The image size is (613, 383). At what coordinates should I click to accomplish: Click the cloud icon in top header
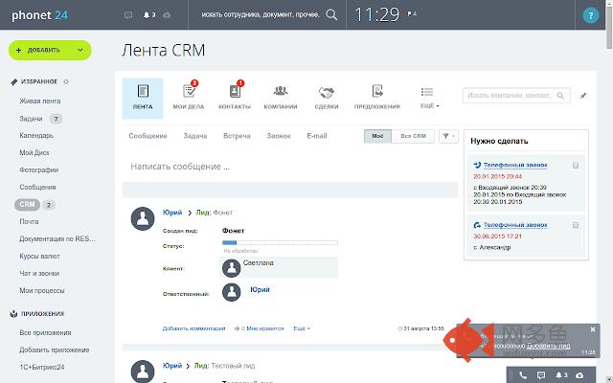point(167,15)
